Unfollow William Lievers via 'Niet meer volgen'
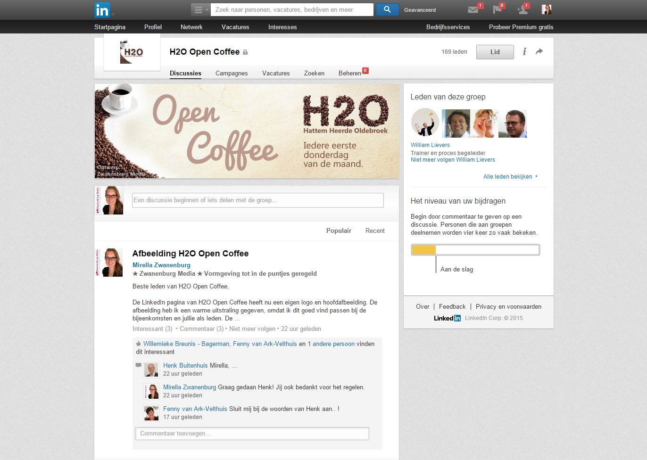This screenshot has height=460, width=647. tap(452, 160)
